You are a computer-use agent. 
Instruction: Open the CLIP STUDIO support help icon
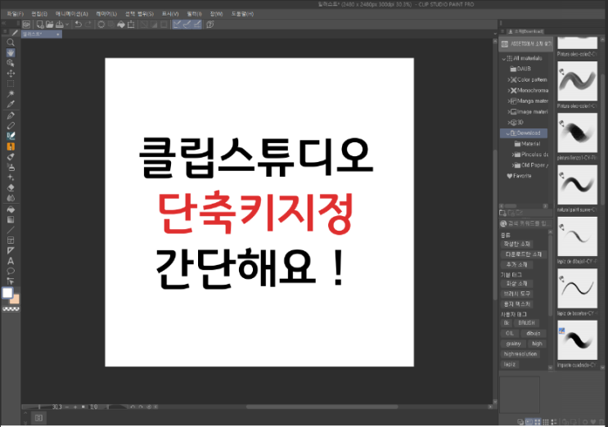tap(210, 25)
